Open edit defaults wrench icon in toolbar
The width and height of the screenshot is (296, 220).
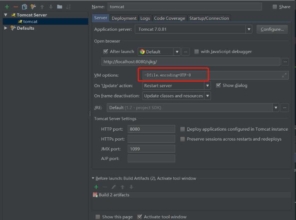point(33,7)
